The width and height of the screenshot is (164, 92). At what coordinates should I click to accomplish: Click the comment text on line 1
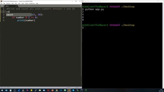point(40,9)
